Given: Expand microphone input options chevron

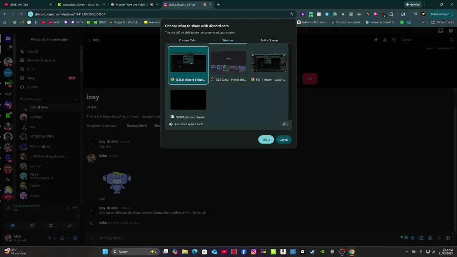Looking at the screenshot, I should (55, 238).
